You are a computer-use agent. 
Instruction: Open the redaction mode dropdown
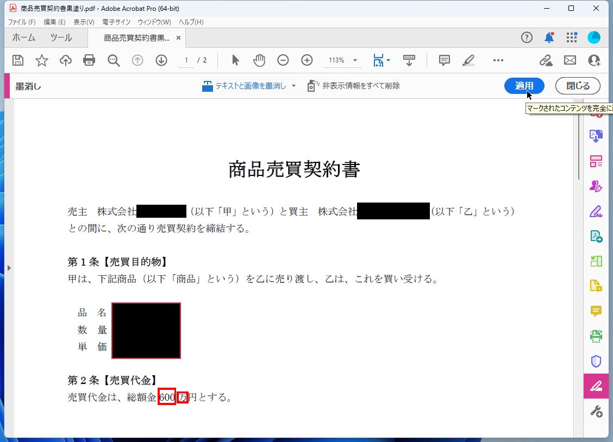click(293, 85)
